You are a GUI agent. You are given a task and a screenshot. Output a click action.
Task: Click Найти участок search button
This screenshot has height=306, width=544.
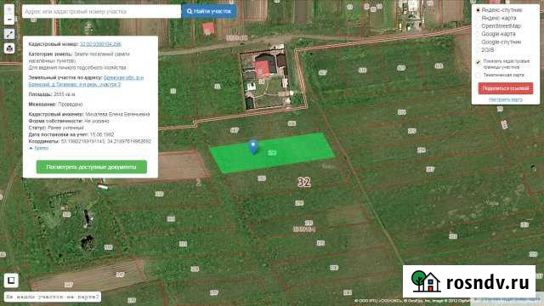209,11
